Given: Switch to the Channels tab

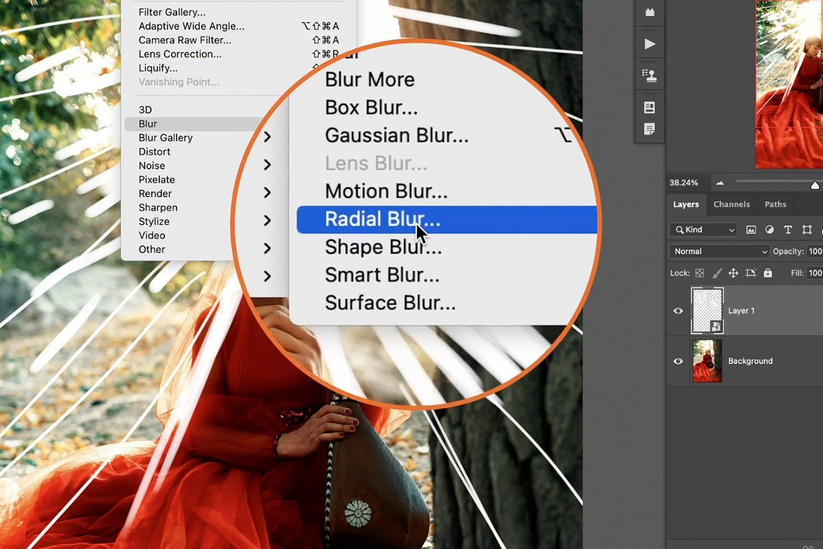Looking at the screenshot, I should 732,205.
